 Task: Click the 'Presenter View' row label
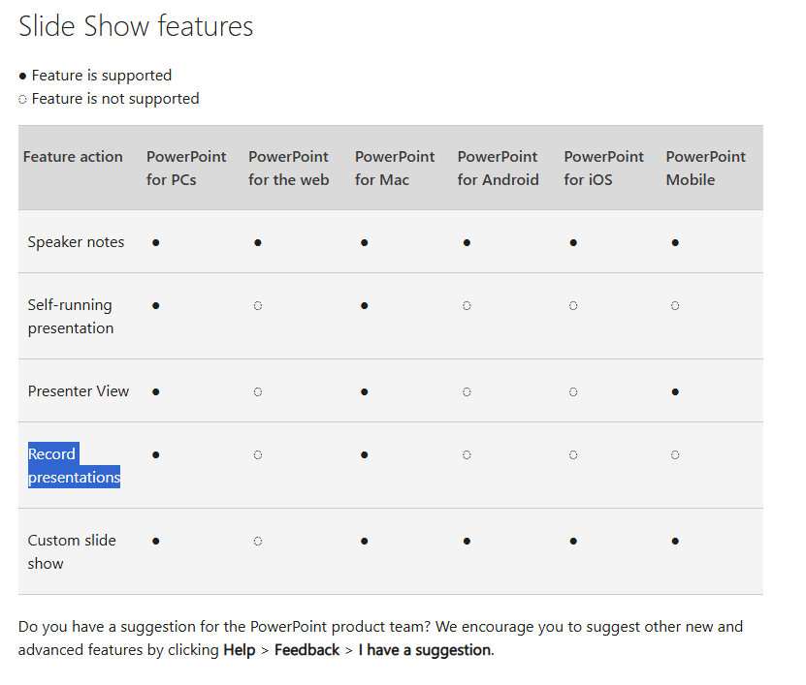(x=79, y=391)
